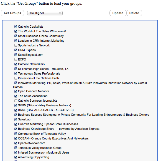
Task: Click the Advertising Copywriting label text
Action: 34,157
